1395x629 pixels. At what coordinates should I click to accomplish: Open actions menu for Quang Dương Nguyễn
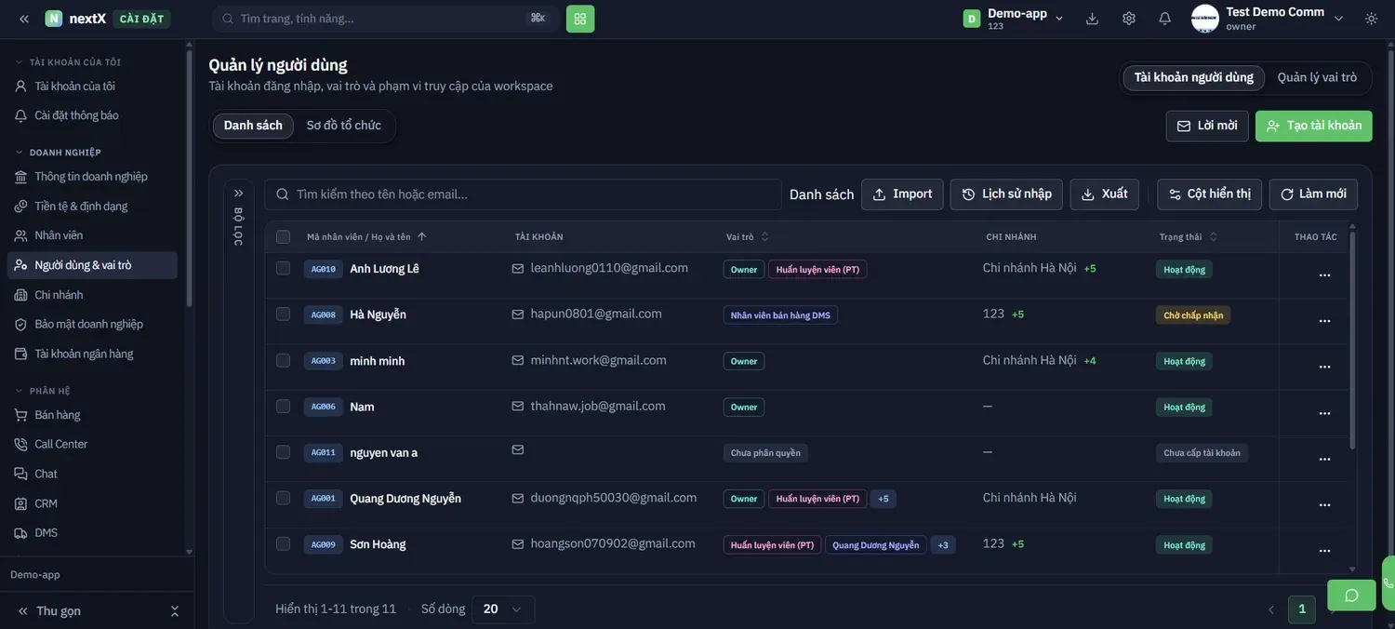(1324, 504)
